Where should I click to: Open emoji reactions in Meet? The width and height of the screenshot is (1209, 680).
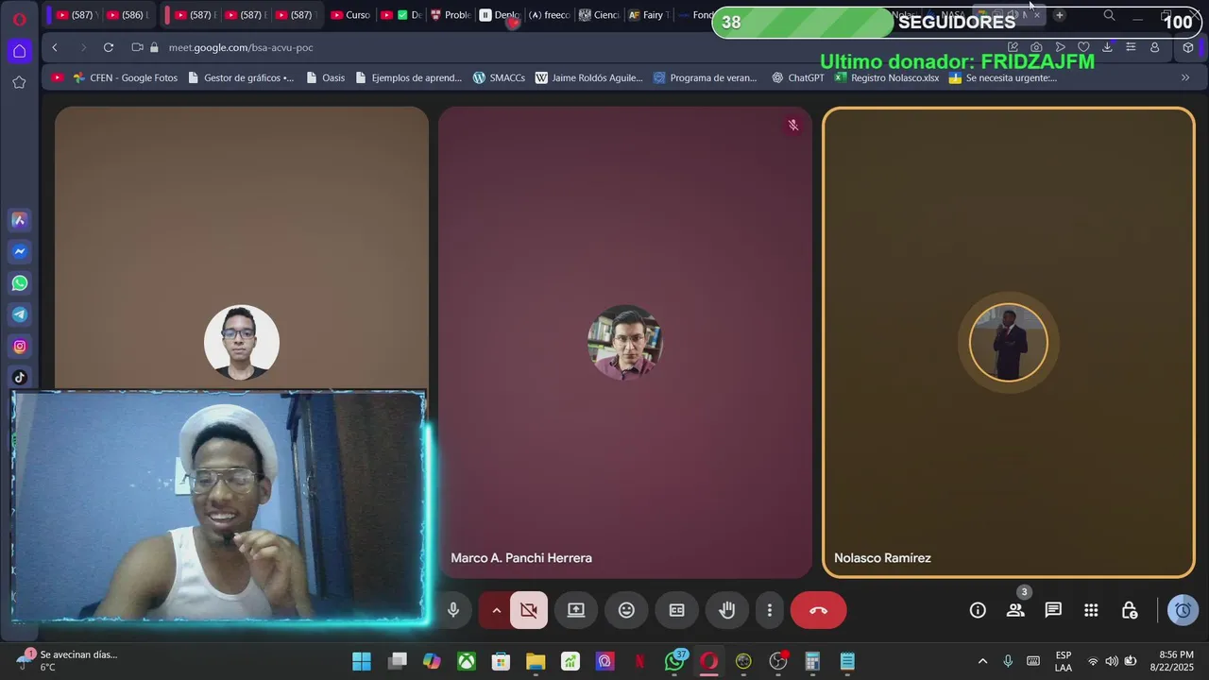click(626, 610)
